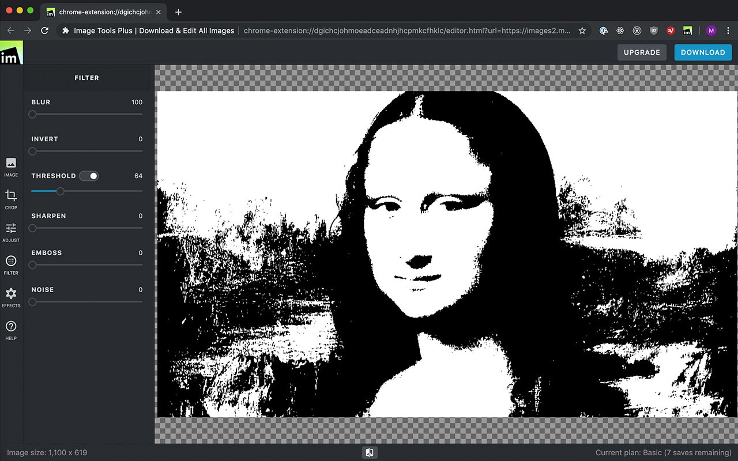The image size is (738, 461).
Task: Click the Image size 1,100 x 619 text
Action: pos(47,452)
